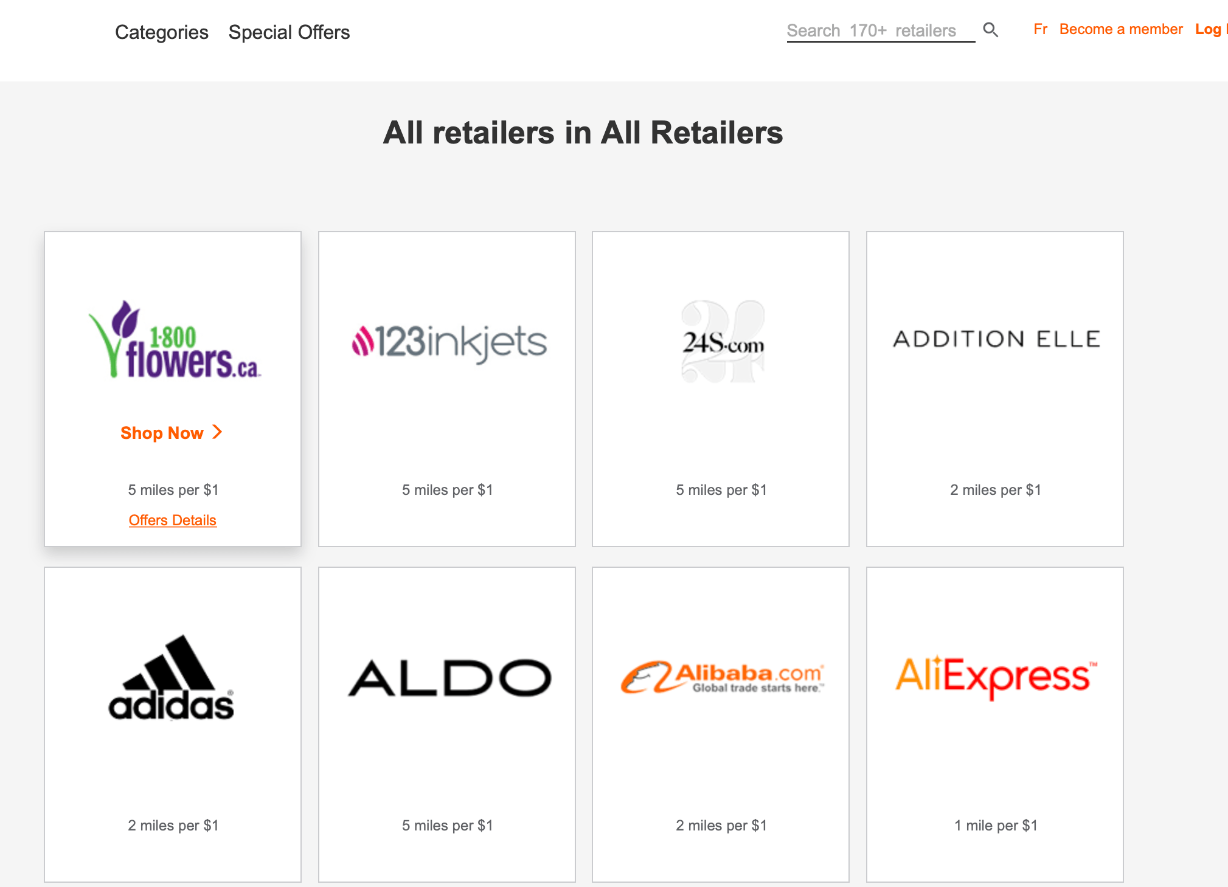Select the Addition Elle retailer logo
The height and width of the screenshot is (887, 1228).
tap(995, 339)
